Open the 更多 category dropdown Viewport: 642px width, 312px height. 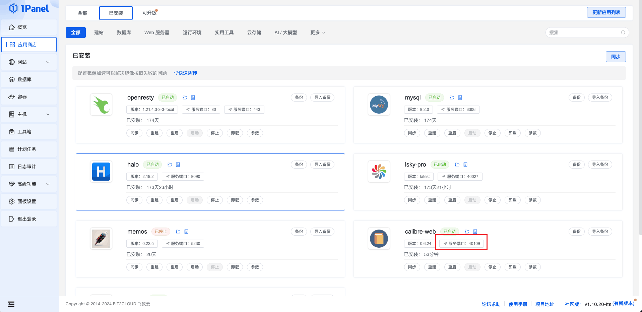[x=317, y=33]
